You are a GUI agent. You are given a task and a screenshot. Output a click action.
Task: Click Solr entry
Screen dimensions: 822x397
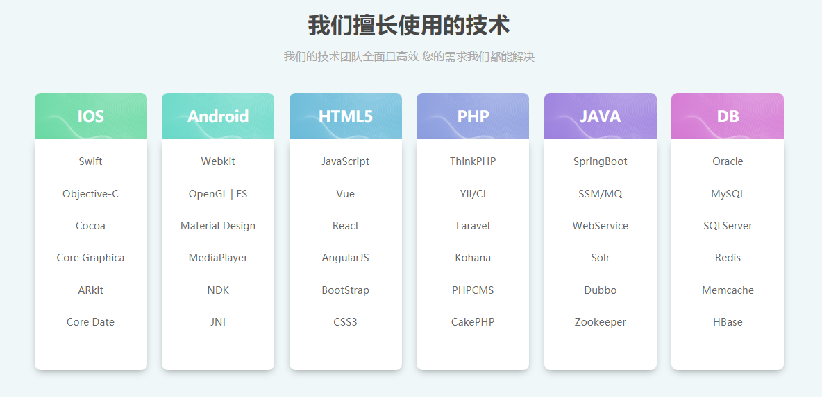tap(601, 258)
